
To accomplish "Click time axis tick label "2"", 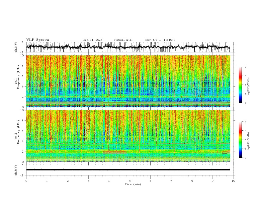I will [x=68, y=181].
